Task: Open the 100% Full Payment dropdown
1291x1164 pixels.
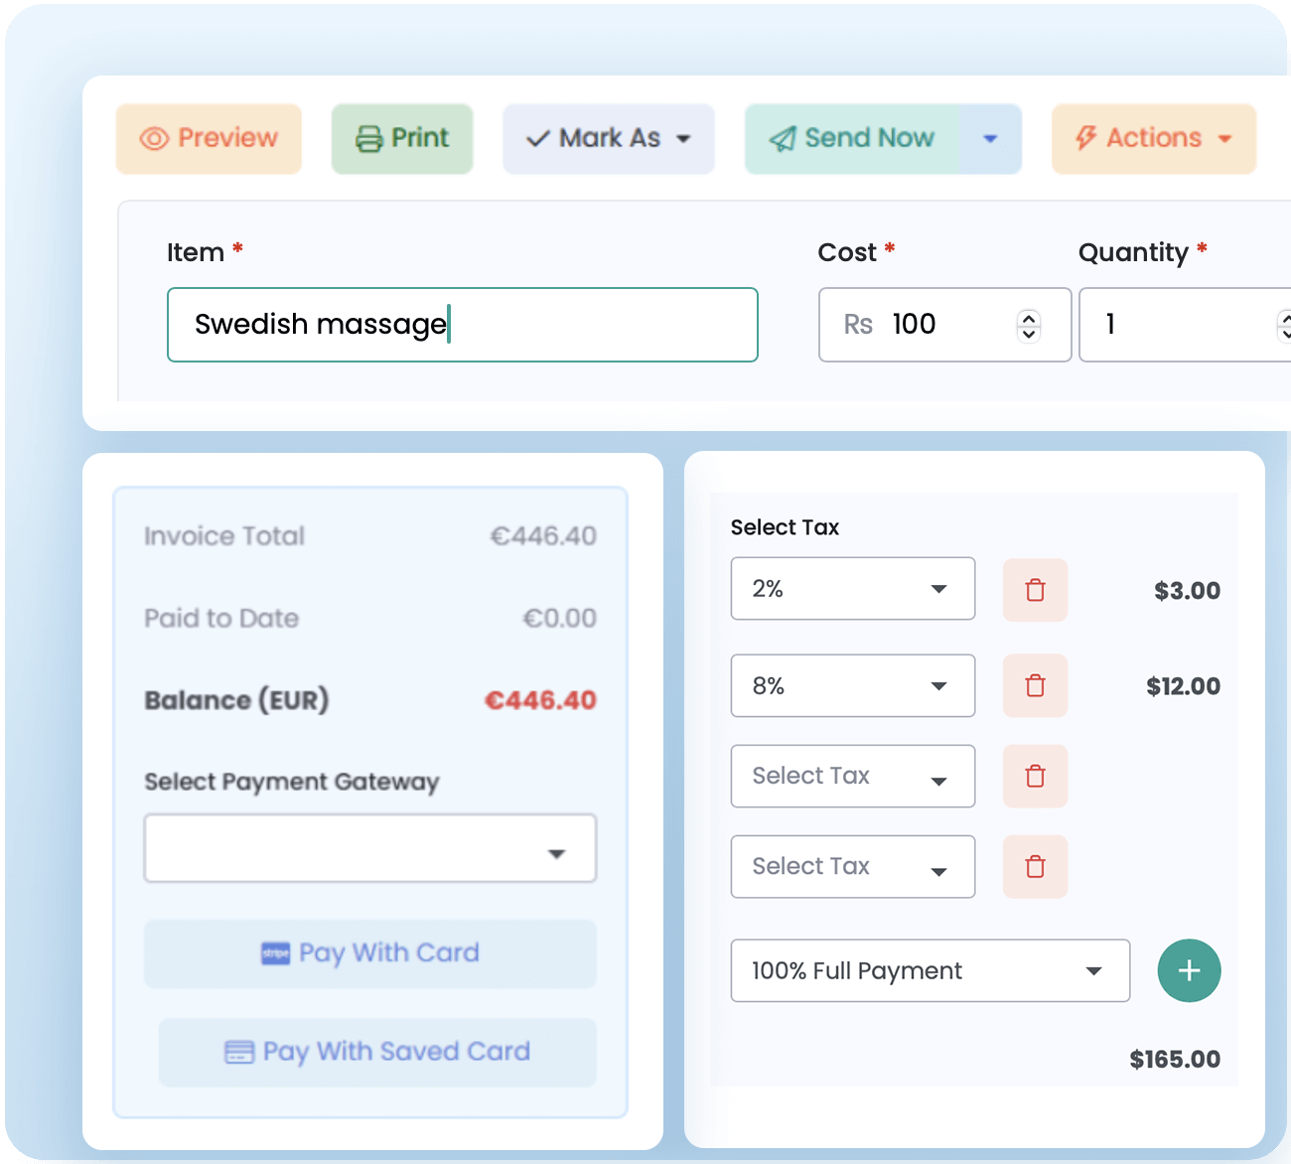Action: 930,970
